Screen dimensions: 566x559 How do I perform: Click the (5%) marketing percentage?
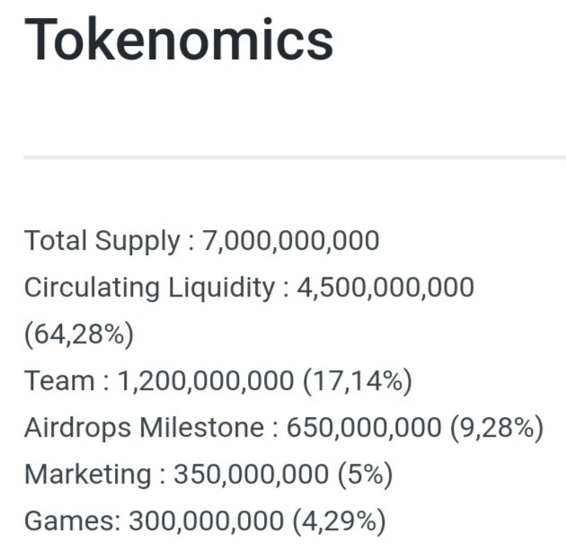pyautogui.click(x=366, y=475)
